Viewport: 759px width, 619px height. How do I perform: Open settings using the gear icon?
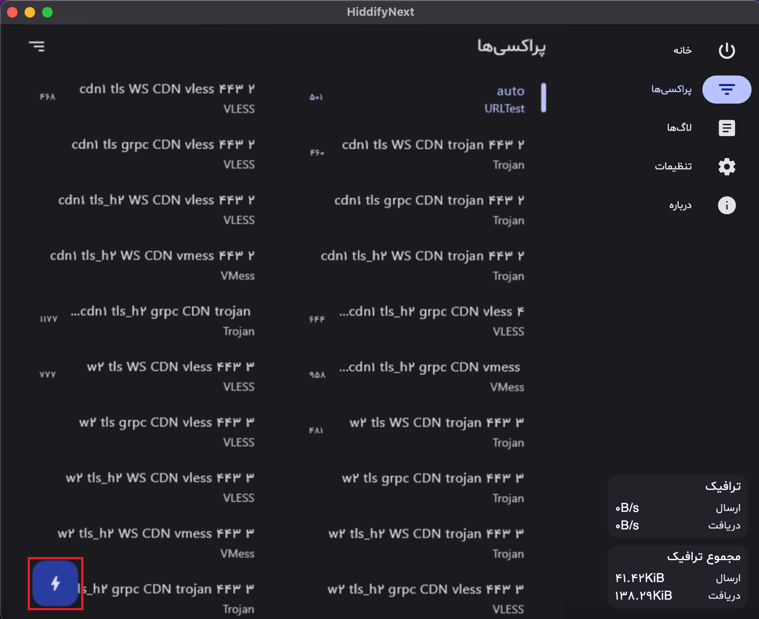pyautogui.click(x=727, y=166)
